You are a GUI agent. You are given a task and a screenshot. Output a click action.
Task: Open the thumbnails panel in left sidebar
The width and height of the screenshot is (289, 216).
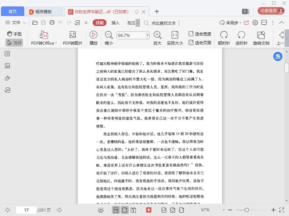(7, 66)
